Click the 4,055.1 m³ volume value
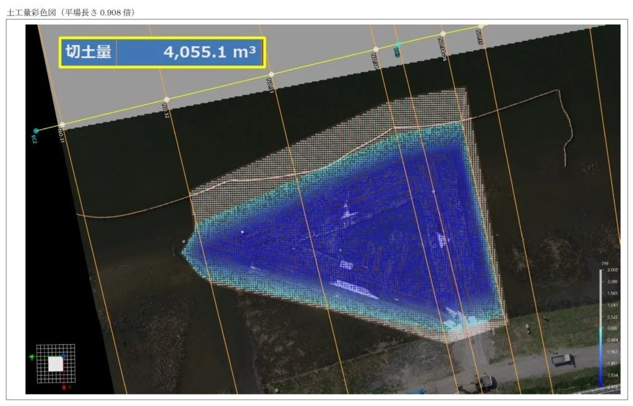Image resolution: width=633 pixels, height=406 pixels. click(210, 52)
